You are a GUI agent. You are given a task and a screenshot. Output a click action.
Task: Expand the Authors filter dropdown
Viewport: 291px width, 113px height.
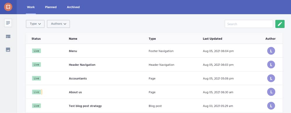coord(58,24)
